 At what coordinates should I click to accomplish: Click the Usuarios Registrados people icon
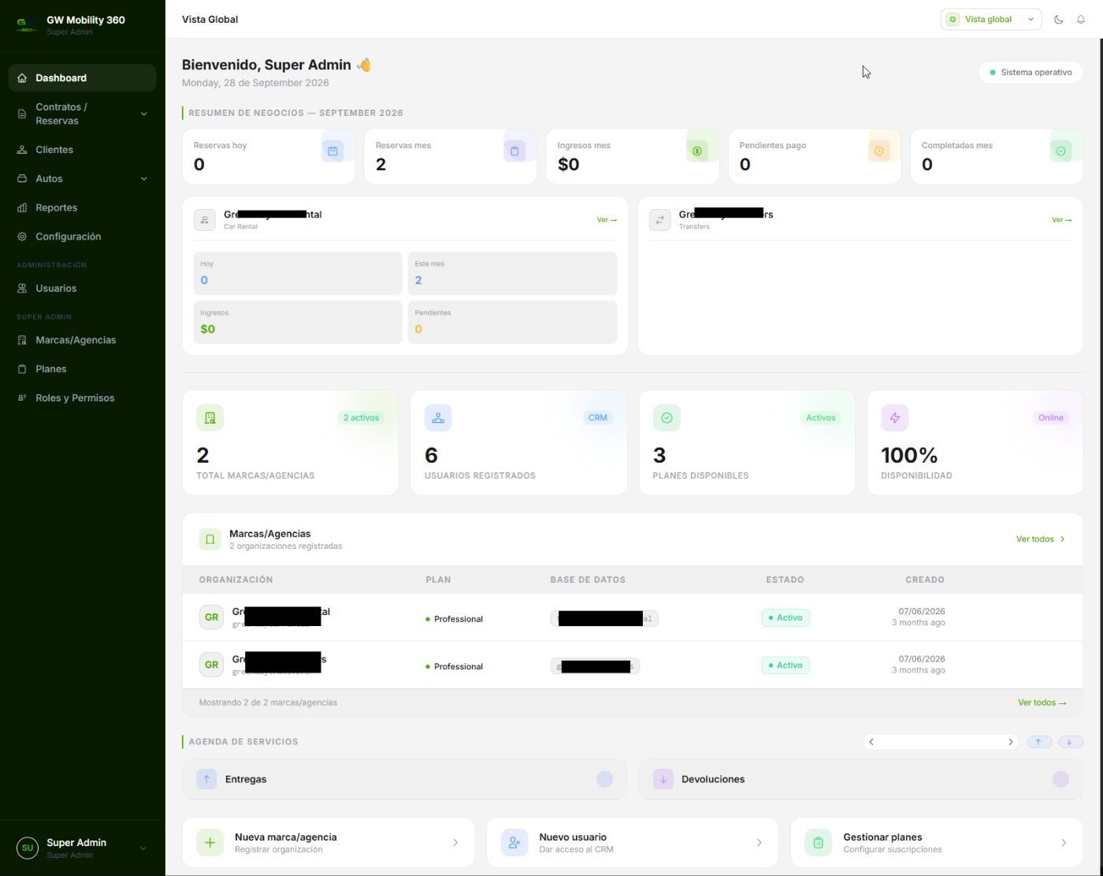(x=438, y=418)
